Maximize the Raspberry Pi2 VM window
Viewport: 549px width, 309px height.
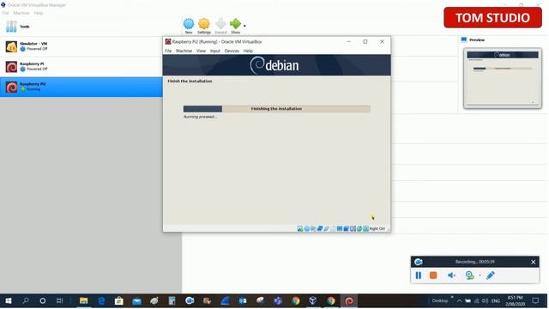click(x=365, y=42)
